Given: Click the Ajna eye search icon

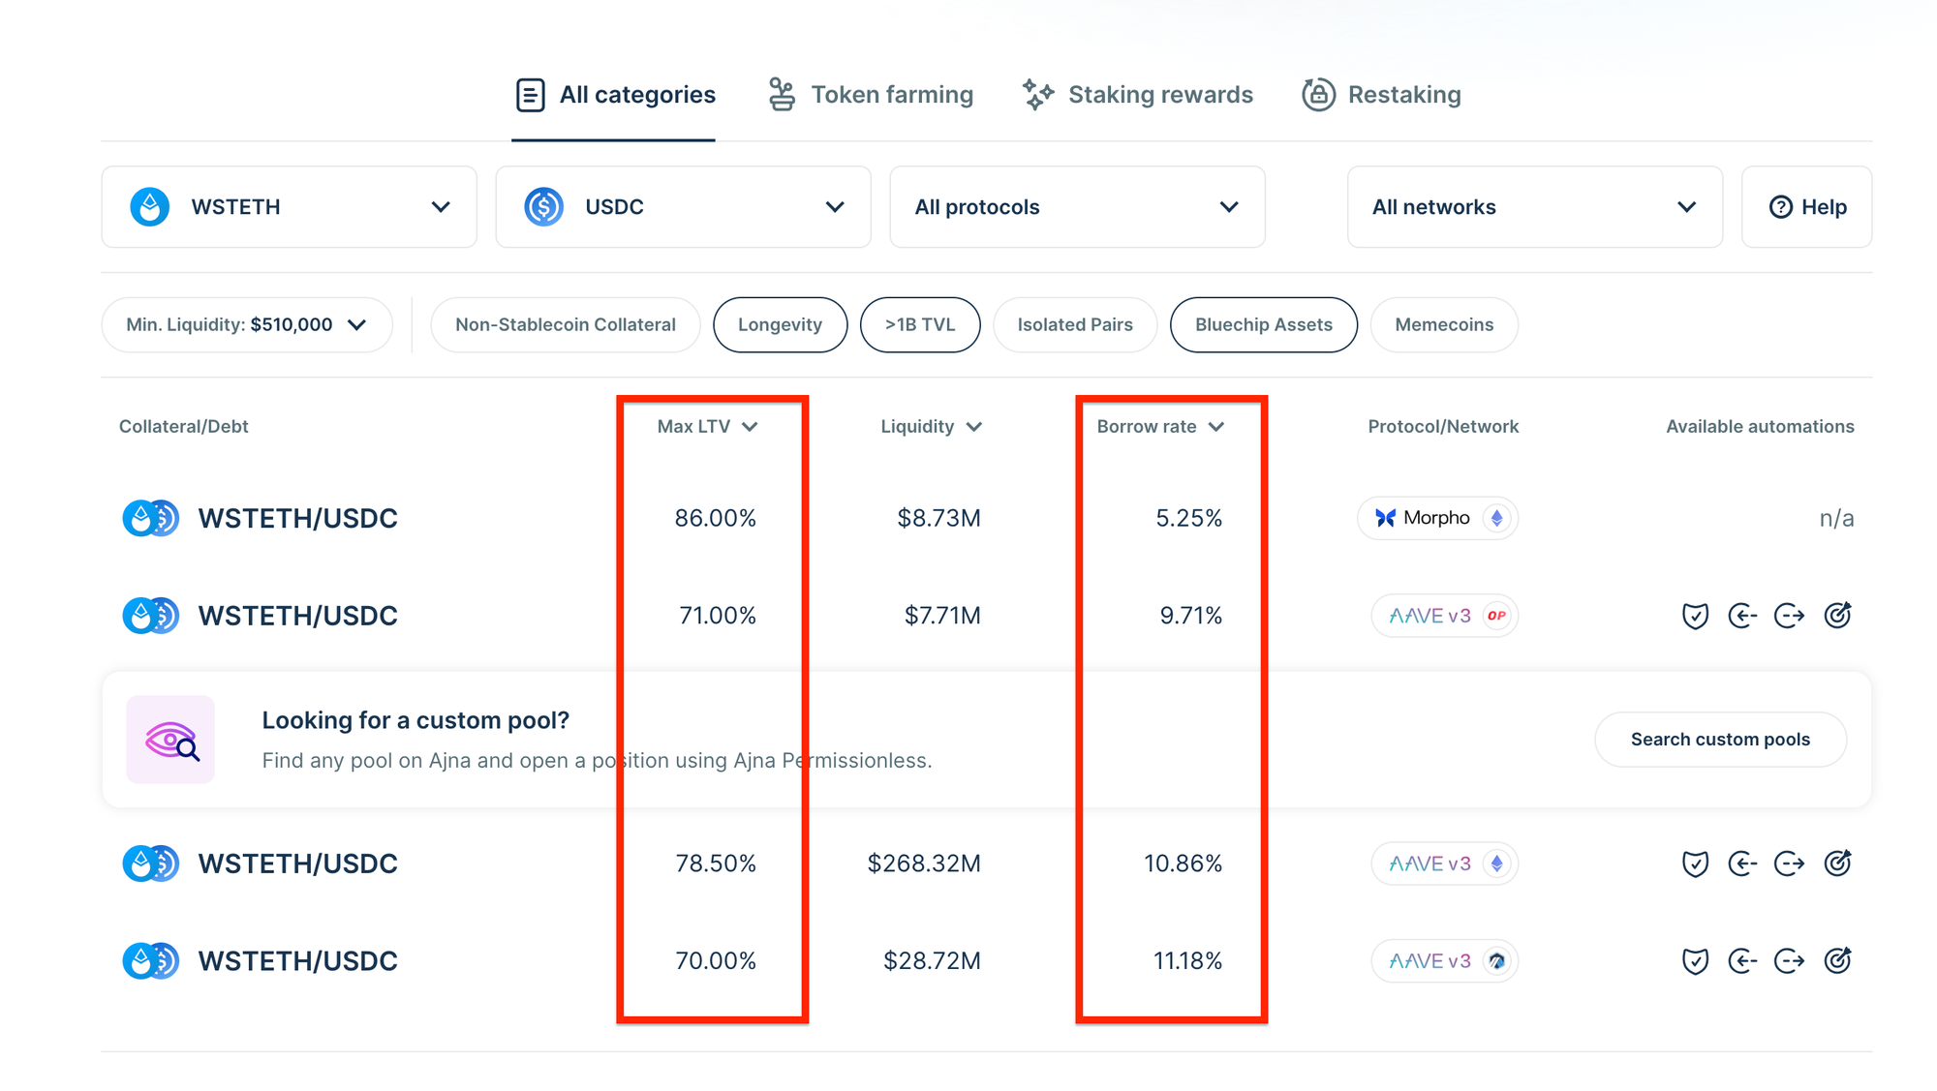Looking at the screenshot, I should tap(170, 740).
